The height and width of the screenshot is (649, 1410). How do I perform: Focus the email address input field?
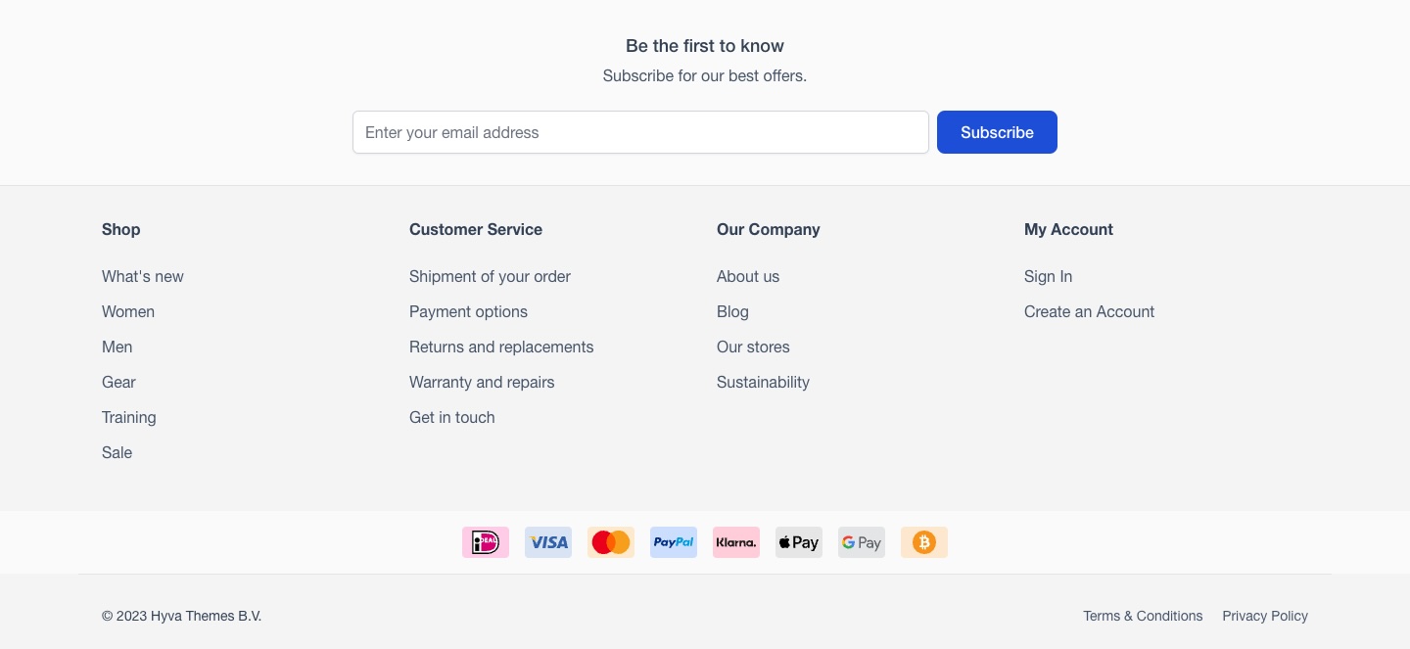[x=640, y=132]
